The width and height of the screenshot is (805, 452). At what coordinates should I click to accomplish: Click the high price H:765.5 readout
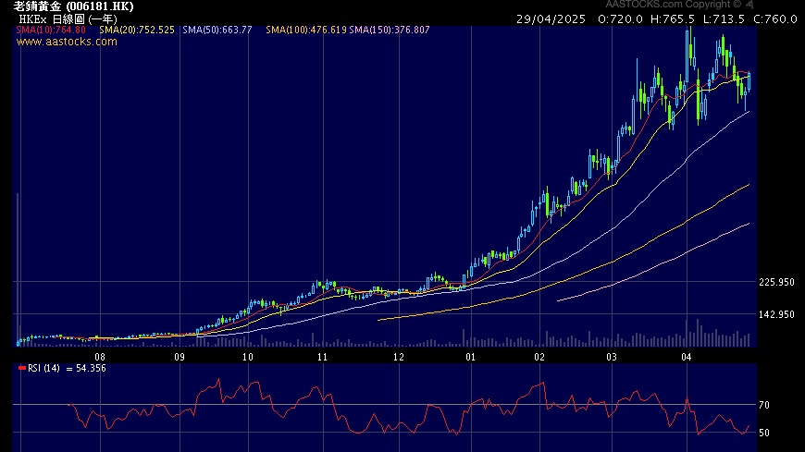672,18
